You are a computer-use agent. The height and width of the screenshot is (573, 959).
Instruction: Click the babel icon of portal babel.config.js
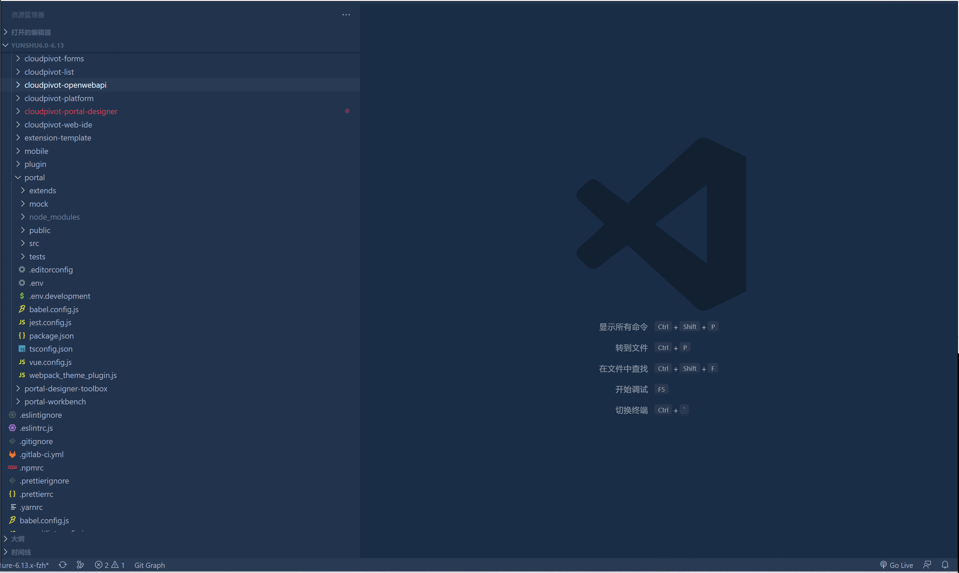[x=22, y=309]
